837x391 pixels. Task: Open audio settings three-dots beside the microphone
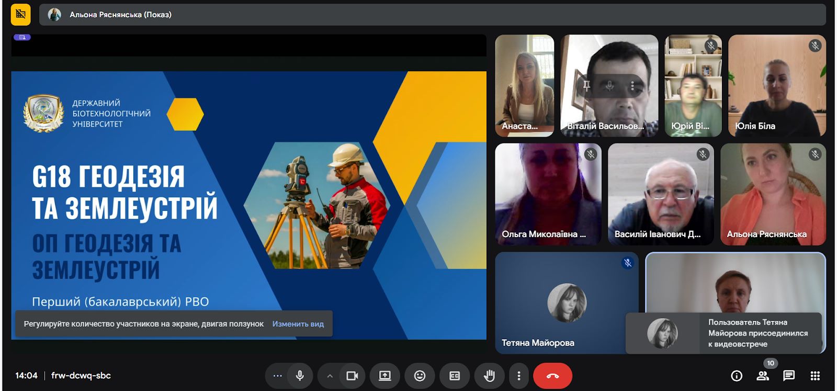click(x=277, y=376)
